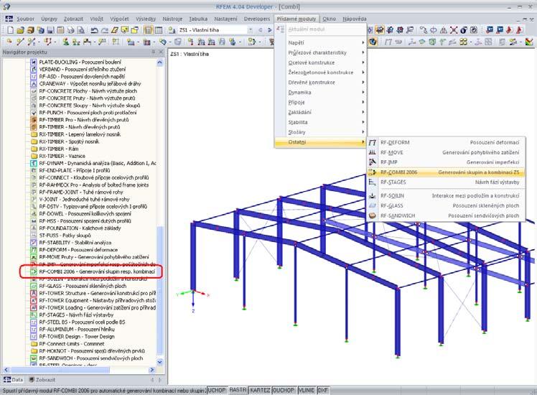Switch to the Data navigator tab
This screenshot has height=395, width=537.
pos(14,380)
